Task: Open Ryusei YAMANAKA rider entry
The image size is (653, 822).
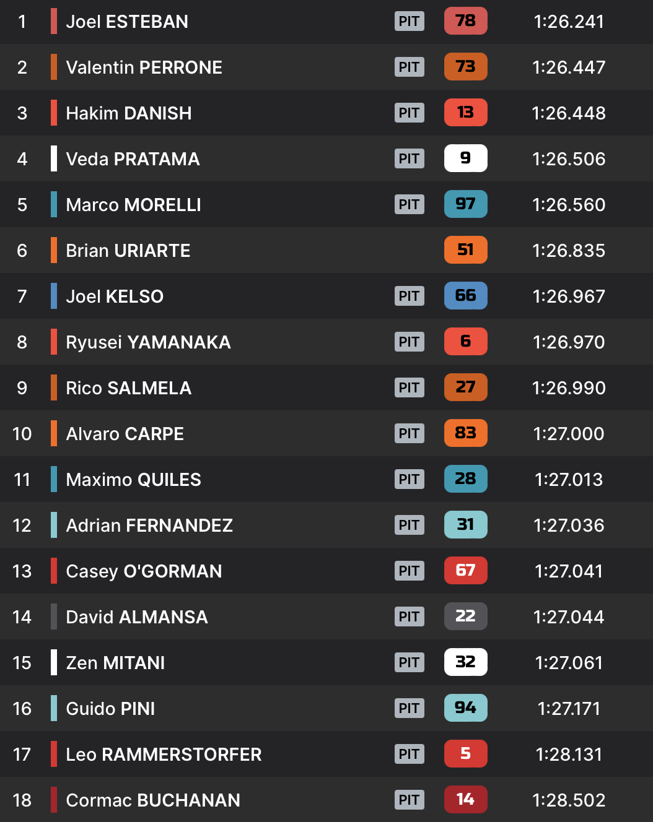Action: (148, 342)
